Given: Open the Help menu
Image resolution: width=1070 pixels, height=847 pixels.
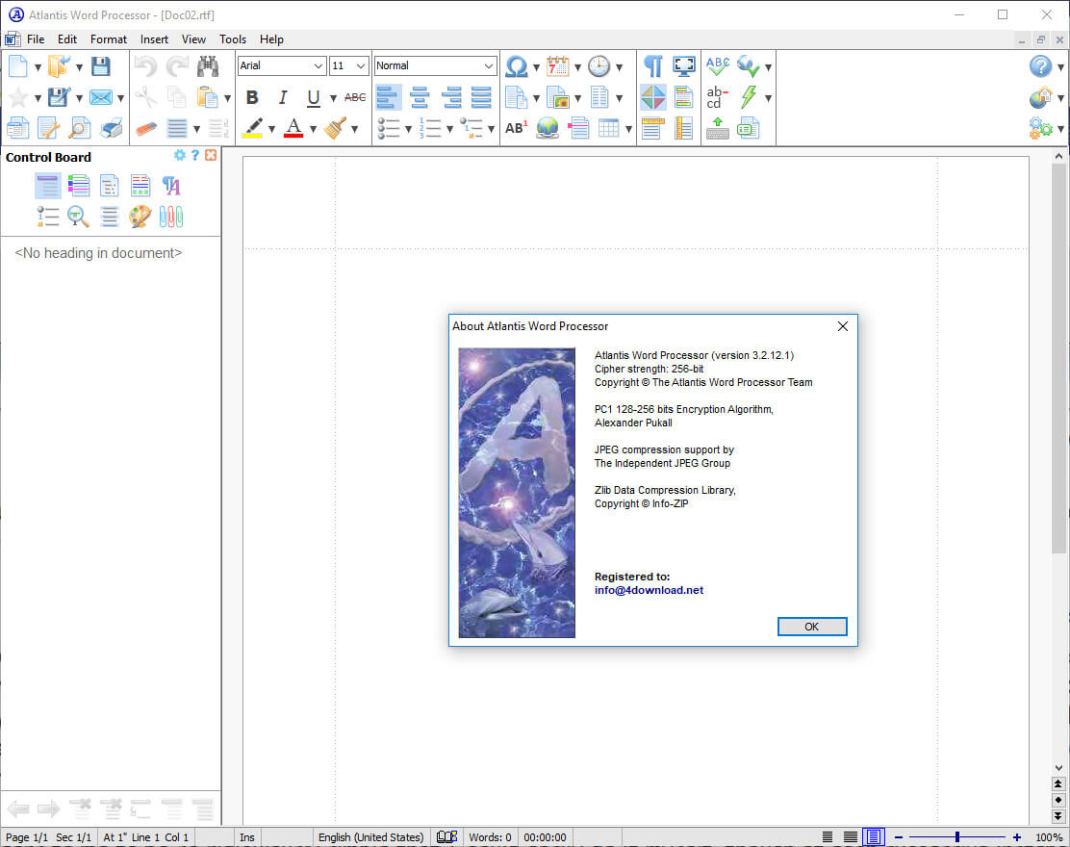Looking at the screenshot, I should point(271,38).
